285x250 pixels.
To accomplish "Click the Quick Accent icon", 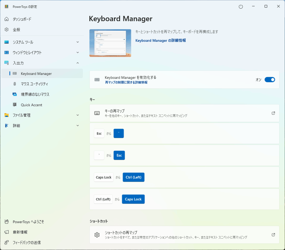I will 15,105.
